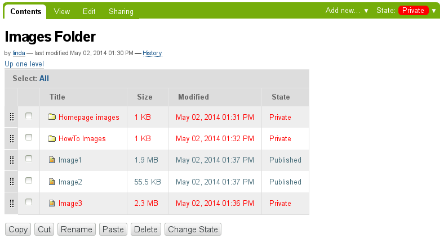Click the Image3 file icon
Screen dimensions: 444x243
pyautogui.click(x=52, y=203)
